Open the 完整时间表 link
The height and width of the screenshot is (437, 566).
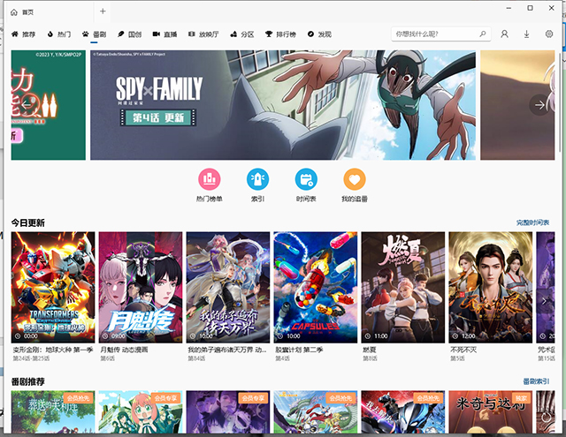532,222
